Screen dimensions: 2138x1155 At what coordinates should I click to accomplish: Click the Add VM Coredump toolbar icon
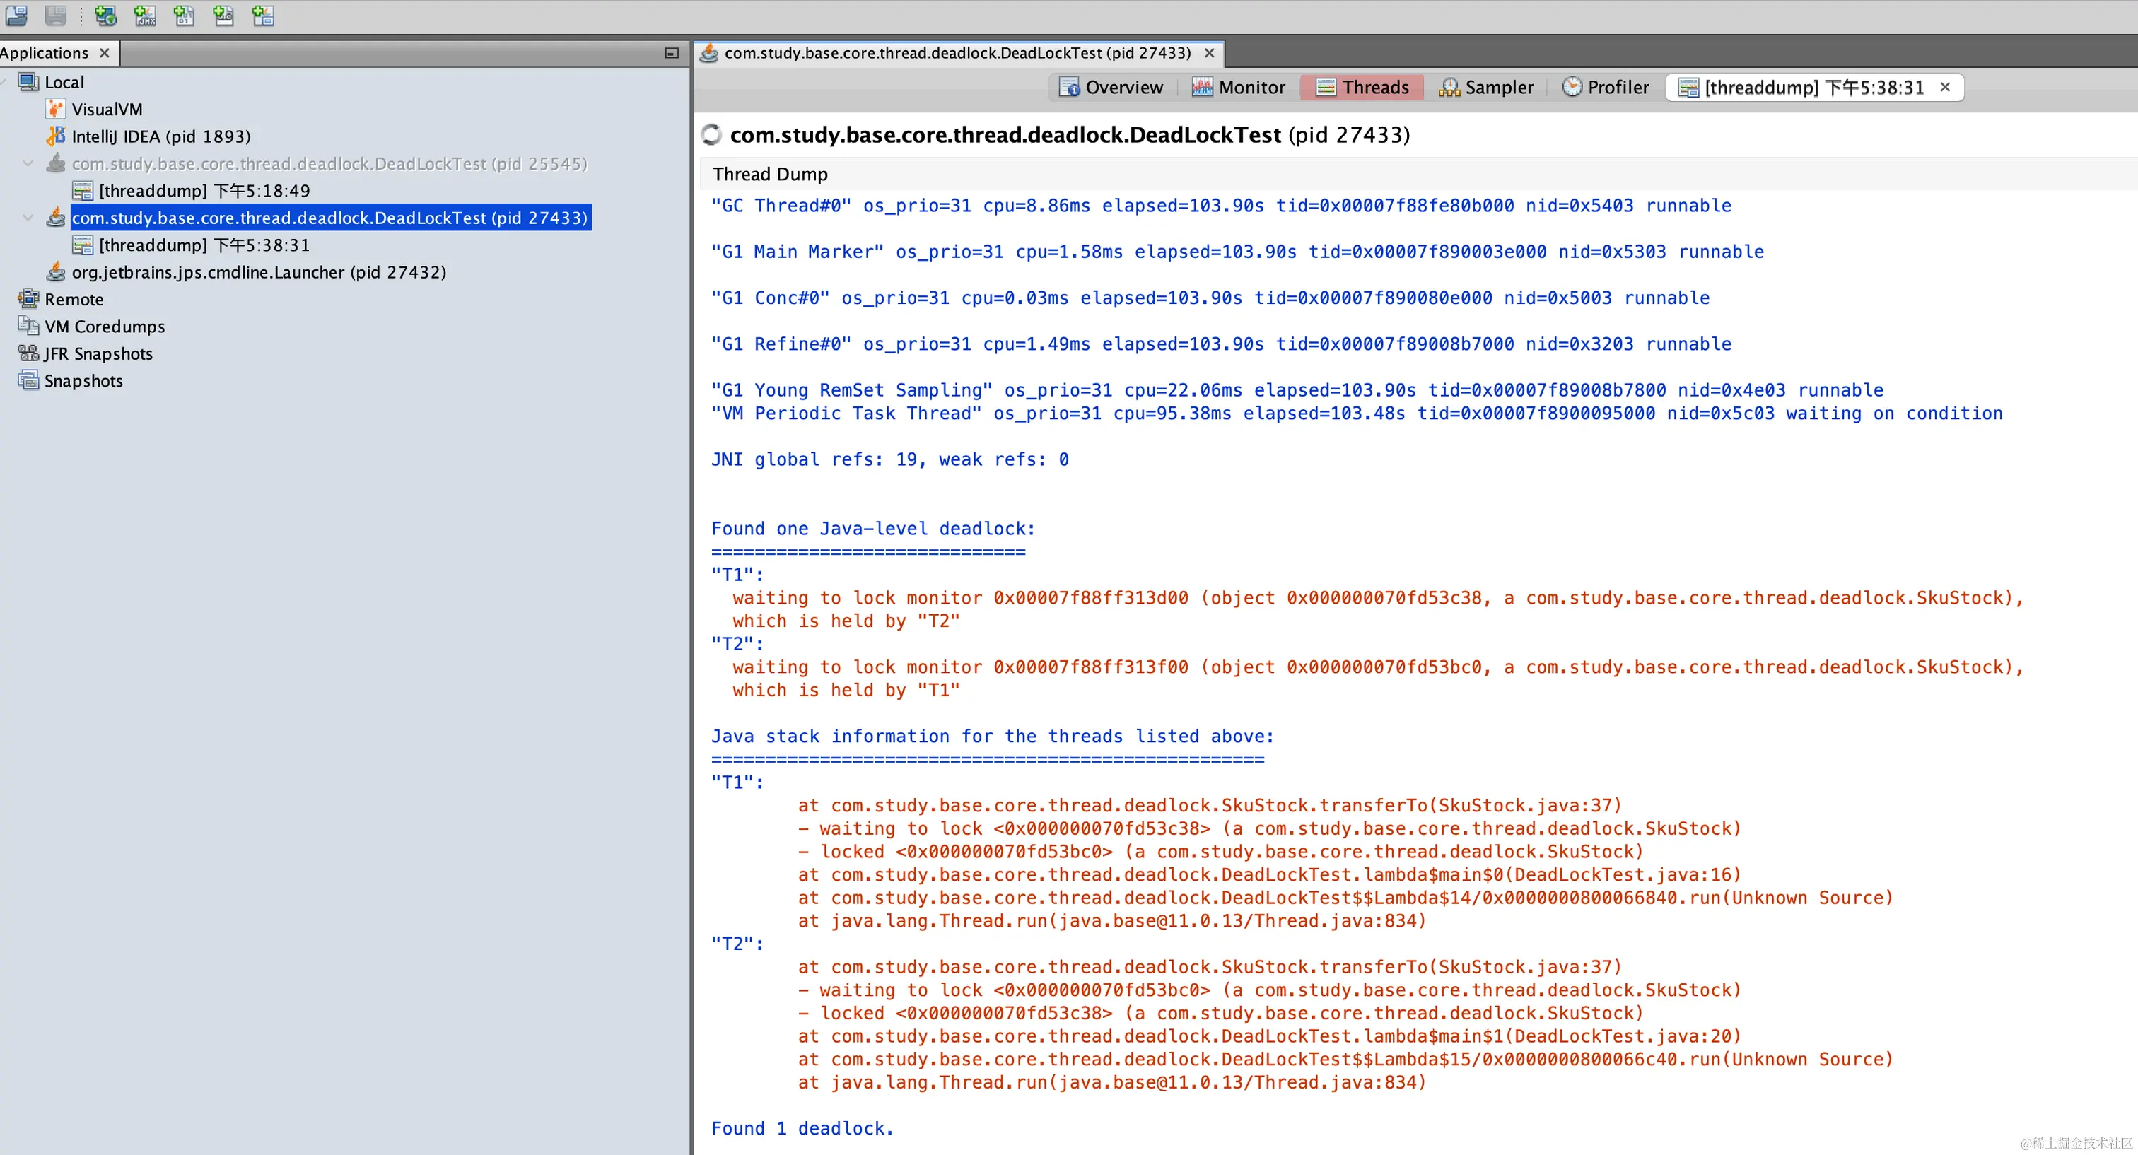click(x=185, y=16)
